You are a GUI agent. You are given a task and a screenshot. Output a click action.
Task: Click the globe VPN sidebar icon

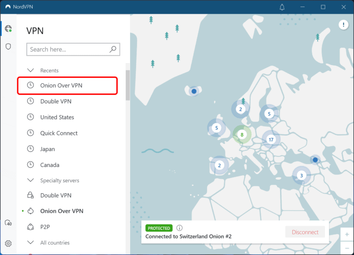(x=8, y=29)
